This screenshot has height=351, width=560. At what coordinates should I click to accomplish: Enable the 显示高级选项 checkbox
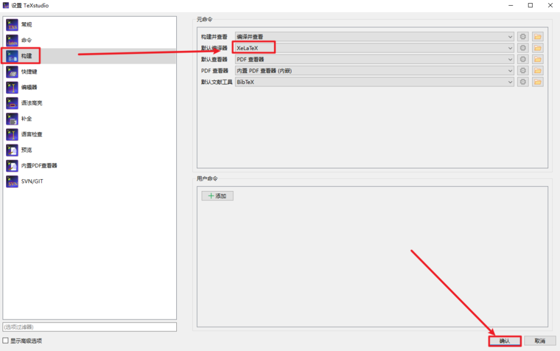pos(6,341)
